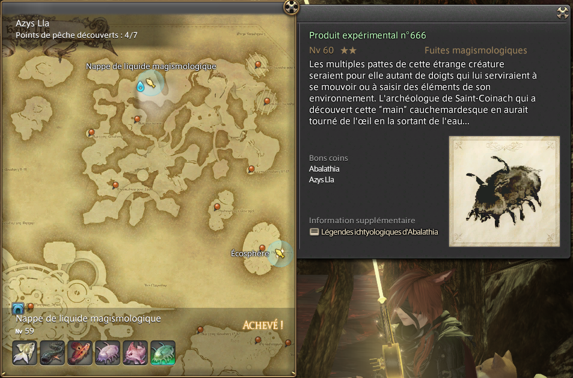Image resolution: width=573 pixels, height=378 pixels.
Task: Select the white angelfish icon in catch list
Action: point(25,353)
